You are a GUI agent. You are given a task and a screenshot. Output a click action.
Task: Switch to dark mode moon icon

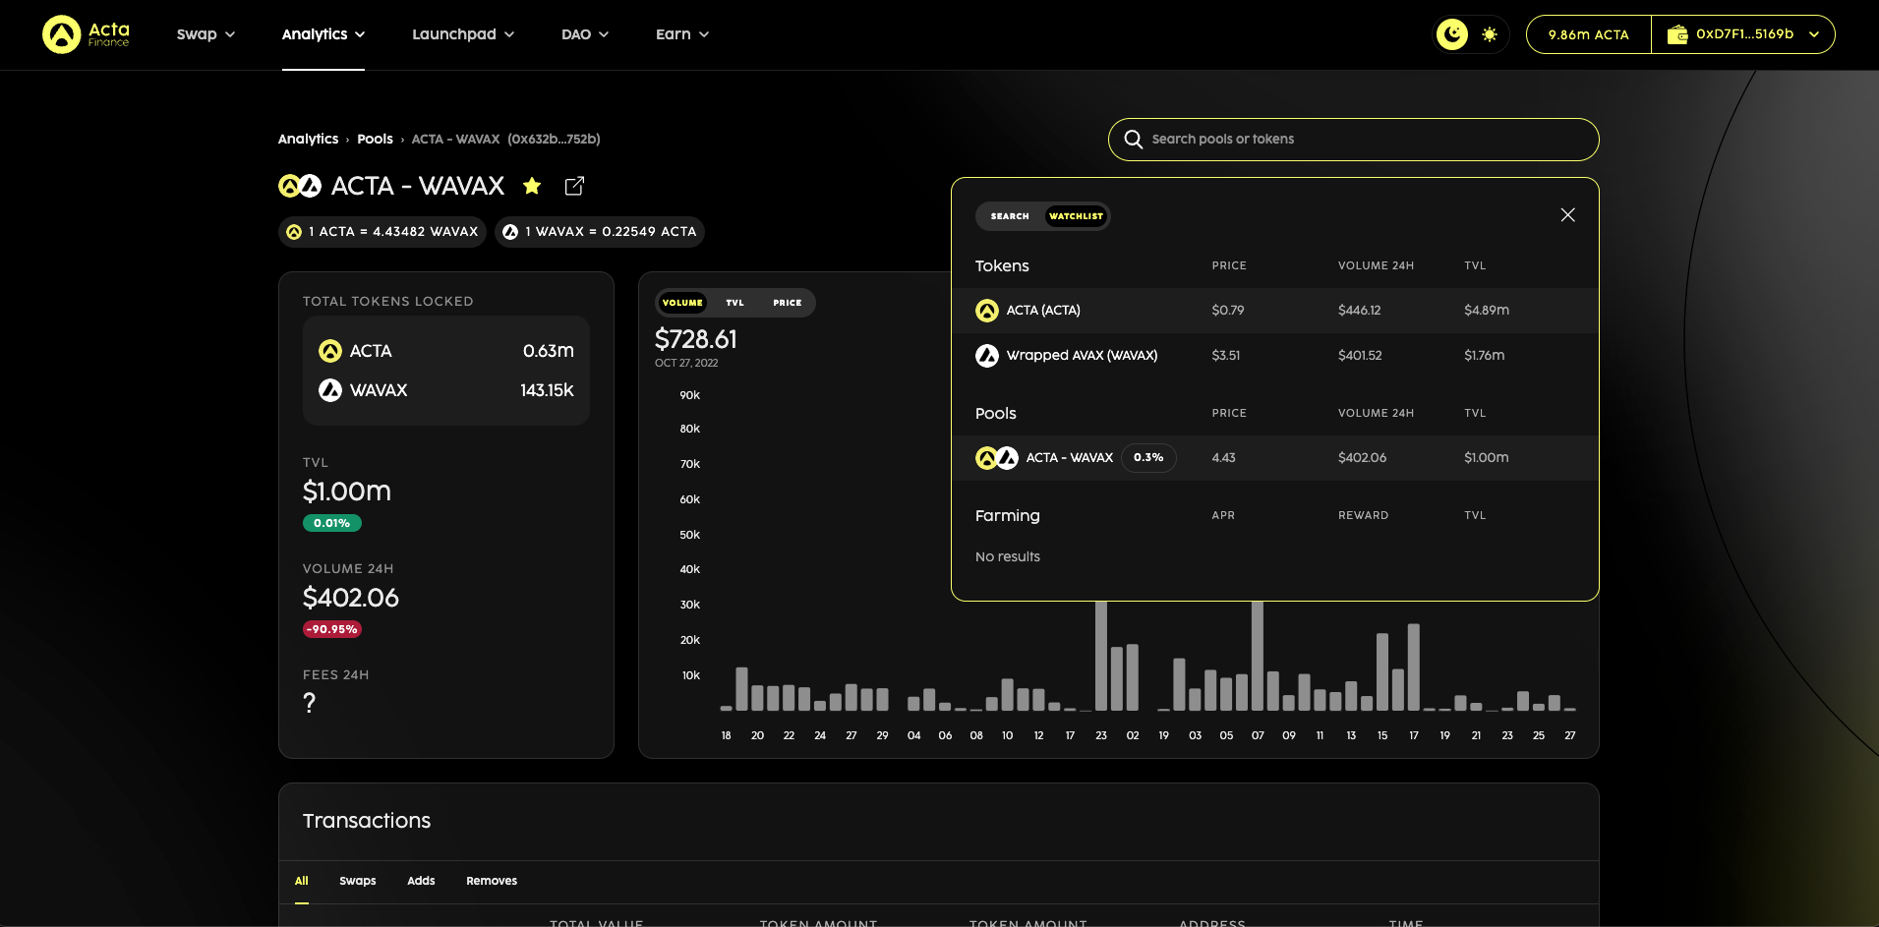coord(1452,34)
